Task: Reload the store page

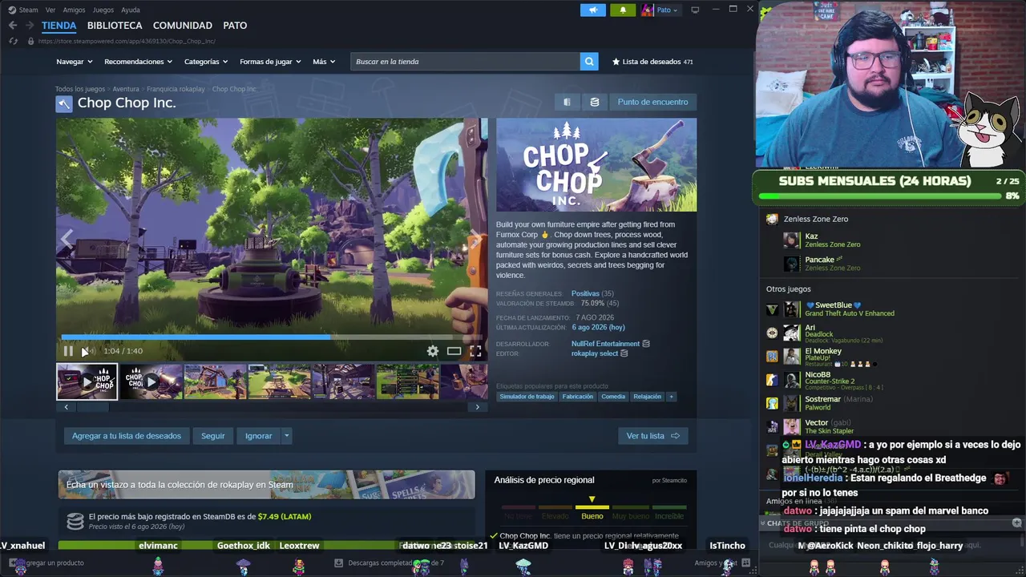Action: (x=14, y=41)
